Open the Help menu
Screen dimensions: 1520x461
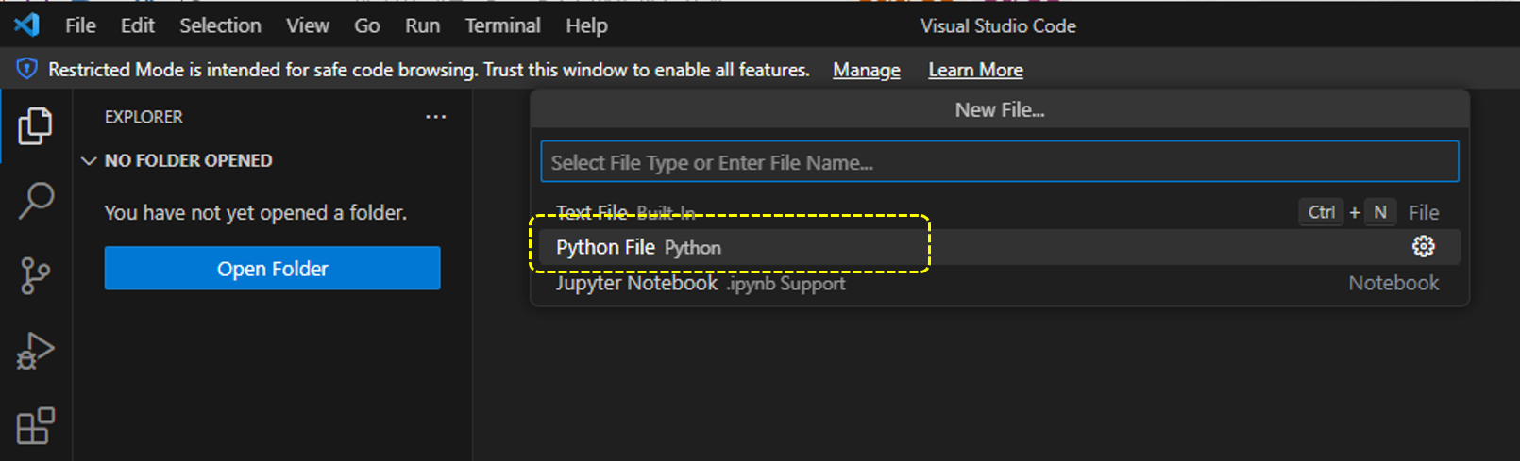click(586, 25)
